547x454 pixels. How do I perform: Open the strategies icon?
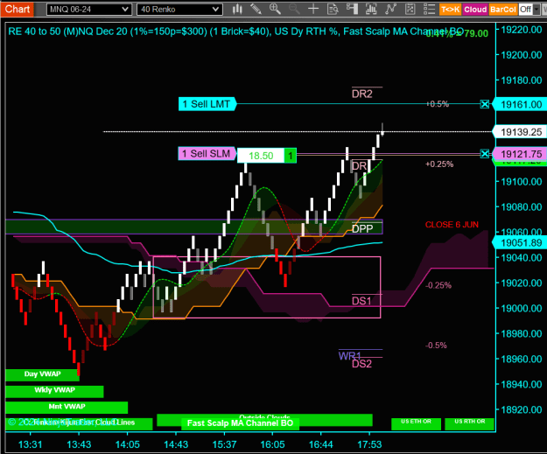coord(390,9)
